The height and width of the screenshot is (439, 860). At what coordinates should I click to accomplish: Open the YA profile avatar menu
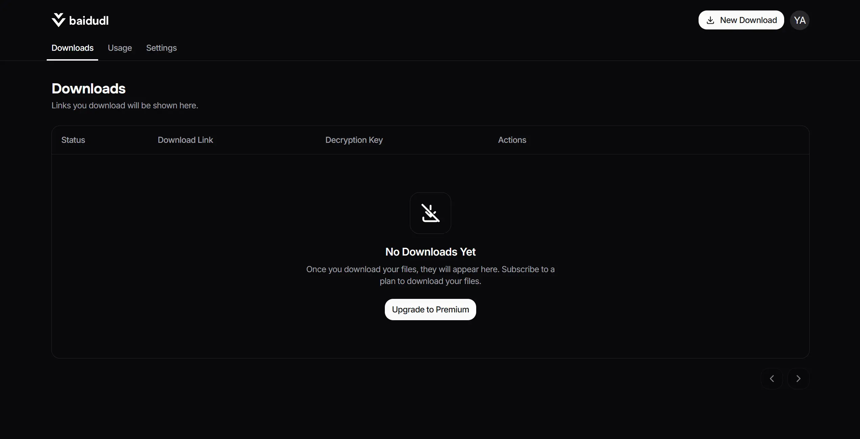(x=800, y=20)
